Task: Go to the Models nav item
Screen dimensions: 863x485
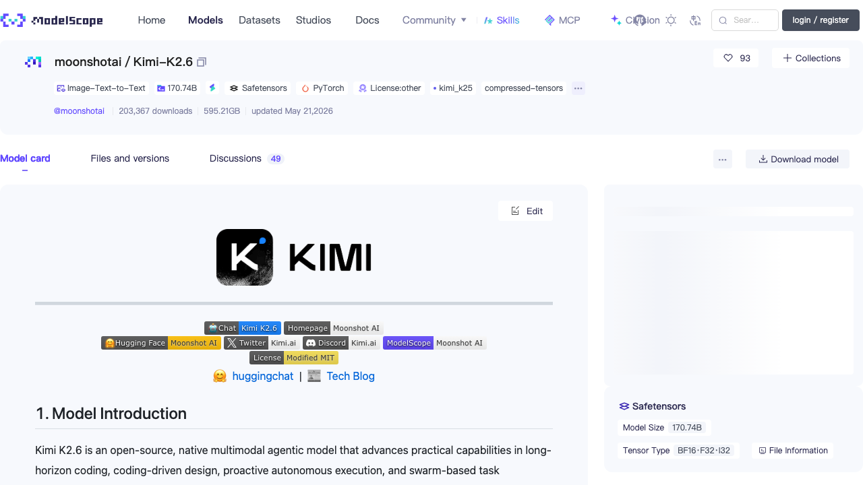Action: click(206, 20)
